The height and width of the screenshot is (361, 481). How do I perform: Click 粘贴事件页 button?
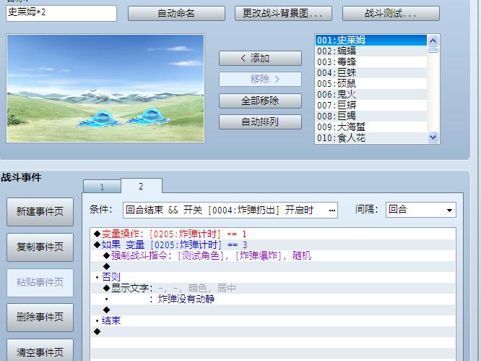point(40,282)
